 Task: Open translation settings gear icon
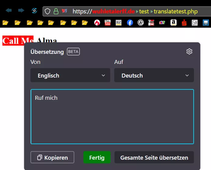(189, 51)
